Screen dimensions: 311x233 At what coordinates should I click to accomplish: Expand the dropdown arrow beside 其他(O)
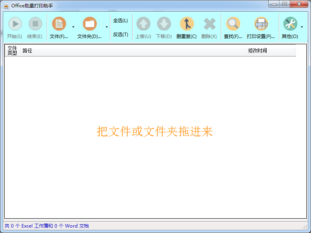tap(301, 27)
